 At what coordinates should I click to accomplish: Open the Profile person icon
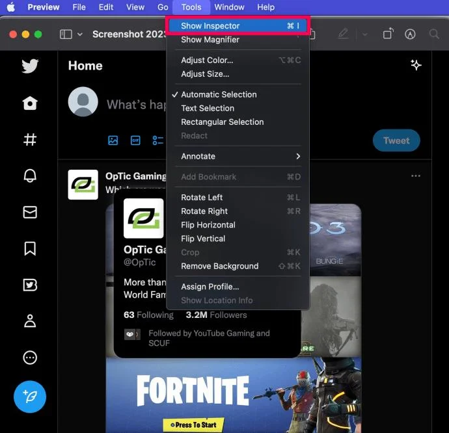(30, 321)
